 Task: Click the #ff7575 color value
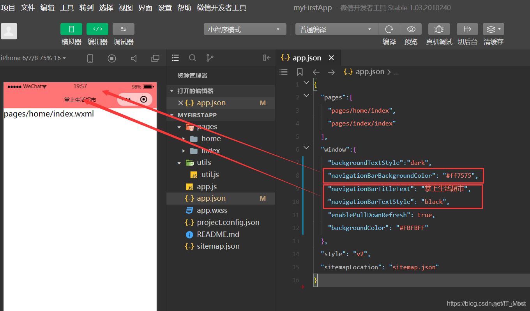coord(460,176)
